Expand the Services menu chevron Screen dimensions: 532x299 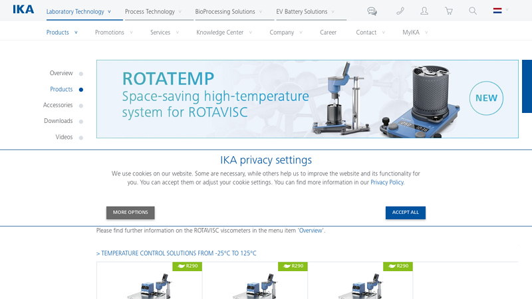click(x=178, y=33)
